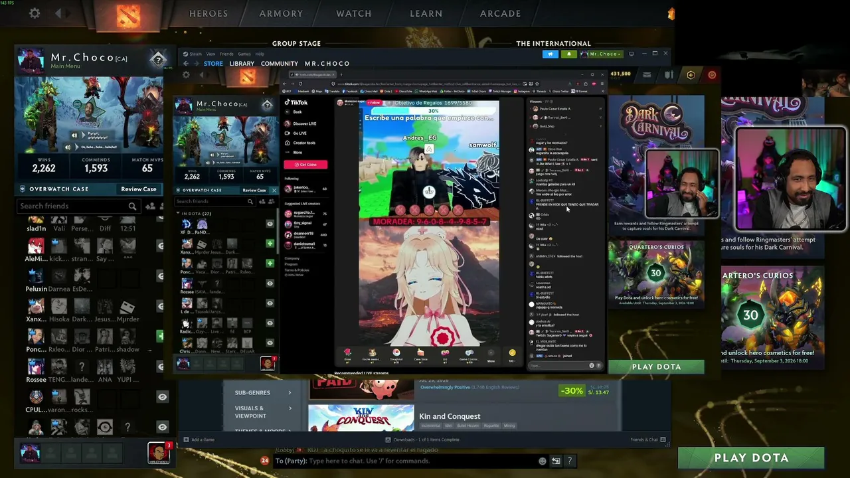Viewport: 850px width, 478px height.
Task: Click the green plus on the Xanx friend row
Action: [270, 244]
